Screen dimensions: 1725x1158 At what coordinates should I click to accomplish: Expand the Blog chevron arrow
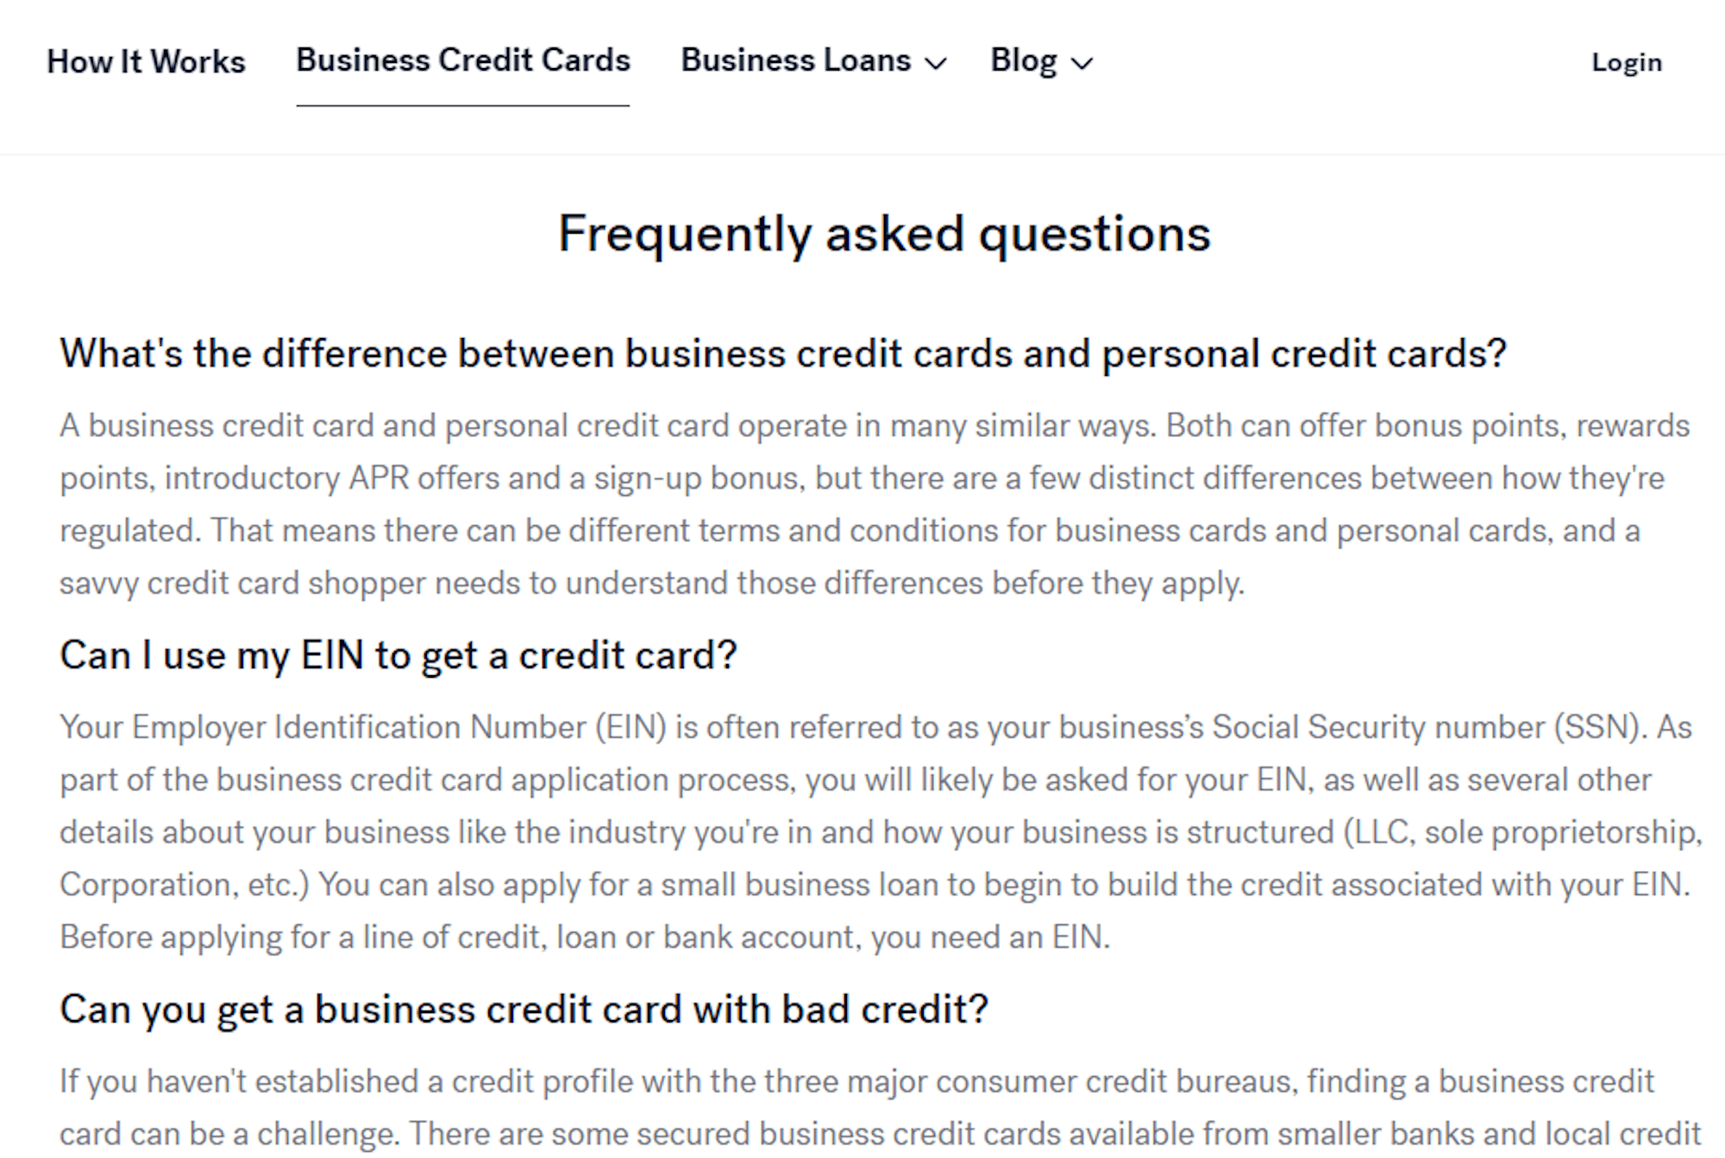click(1082, 63)
